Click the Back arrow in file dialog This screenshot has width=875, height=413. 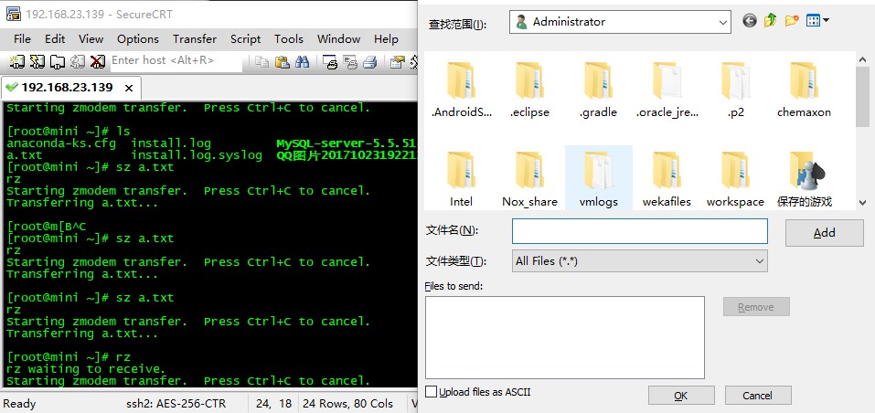coord(750,21)
